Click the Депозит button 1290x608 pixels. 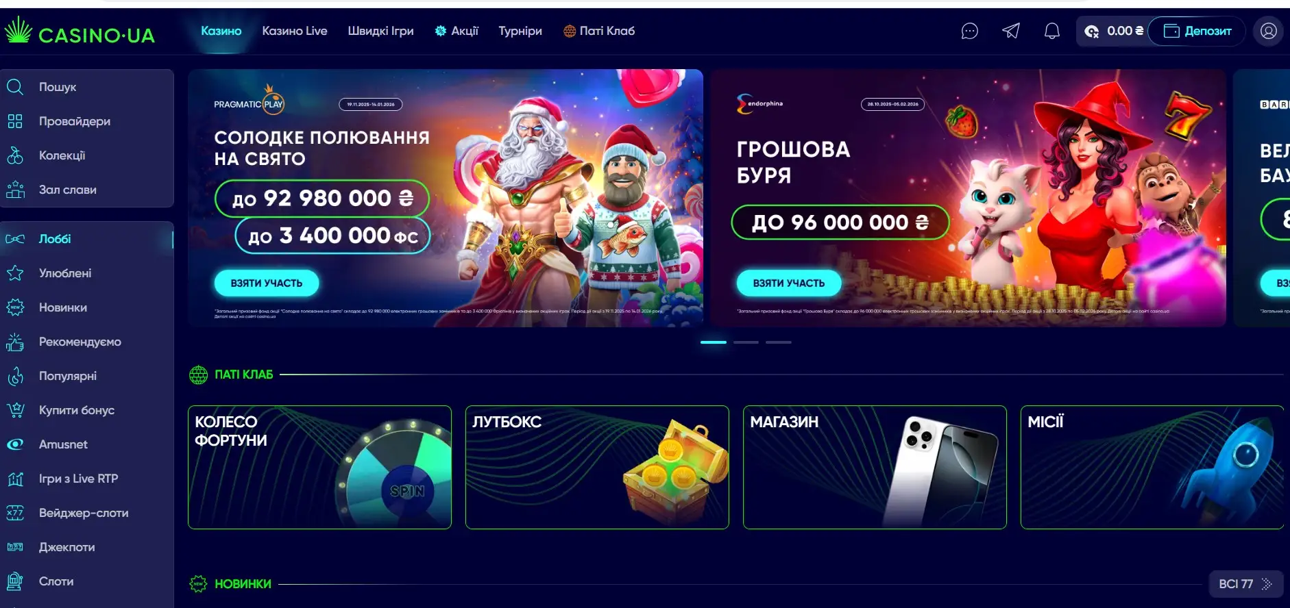click(x=1197, y=31)
